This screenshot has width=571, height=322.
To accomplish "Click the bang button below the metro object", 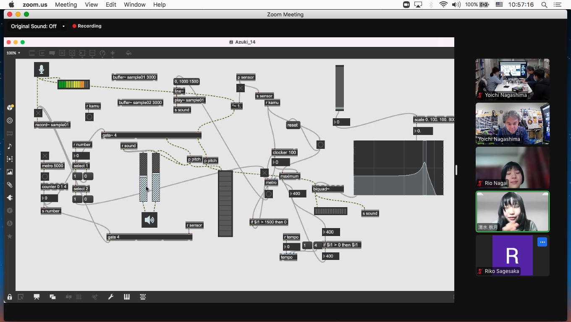I will (x=269, y=194).
